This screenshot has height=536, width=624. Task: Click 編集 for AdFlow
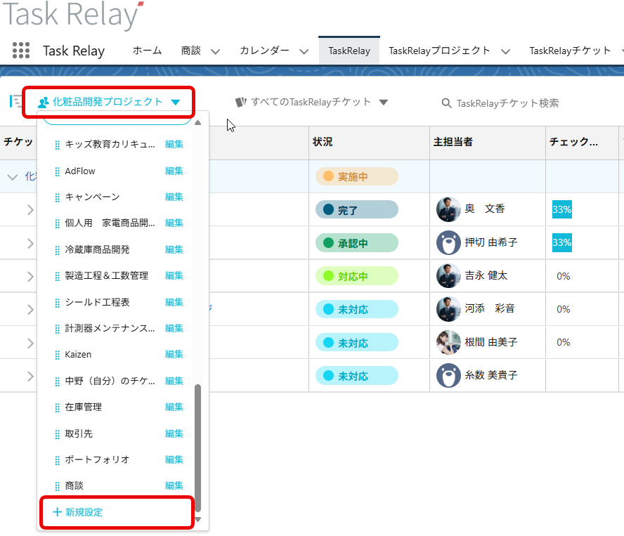click(174, 171)
